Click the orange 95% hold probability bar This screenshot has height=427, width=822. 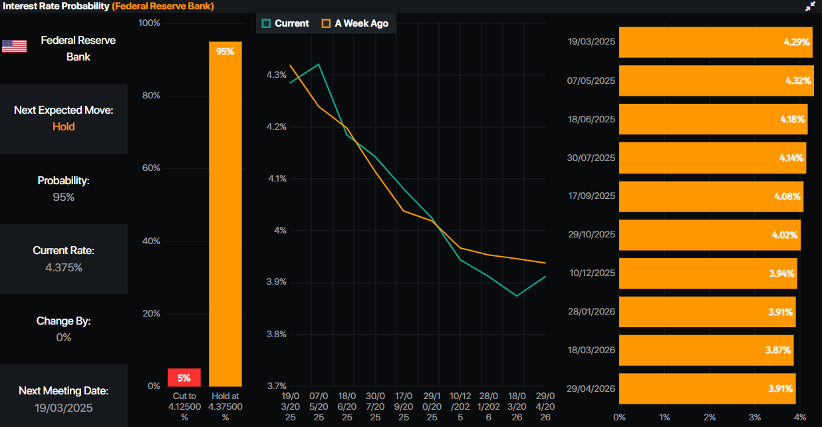tap(225, 214)
